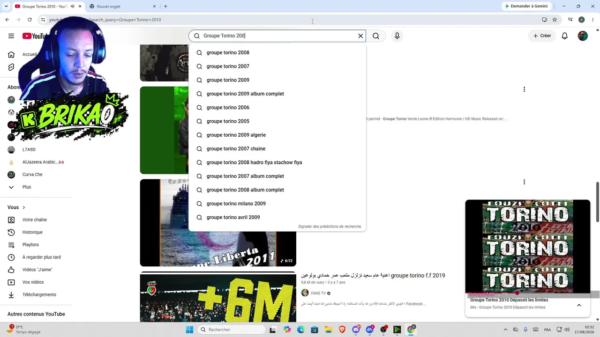
Task: Open Copilot from the taskbar
Action: (287, 330)
